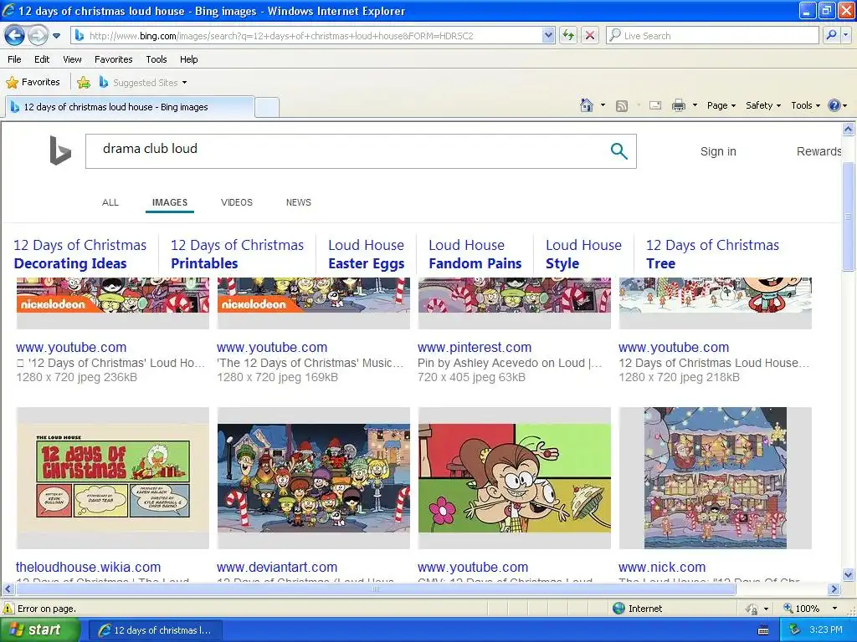
Task: Expand the Print options dropdown arrow
Action: [695, 105]
